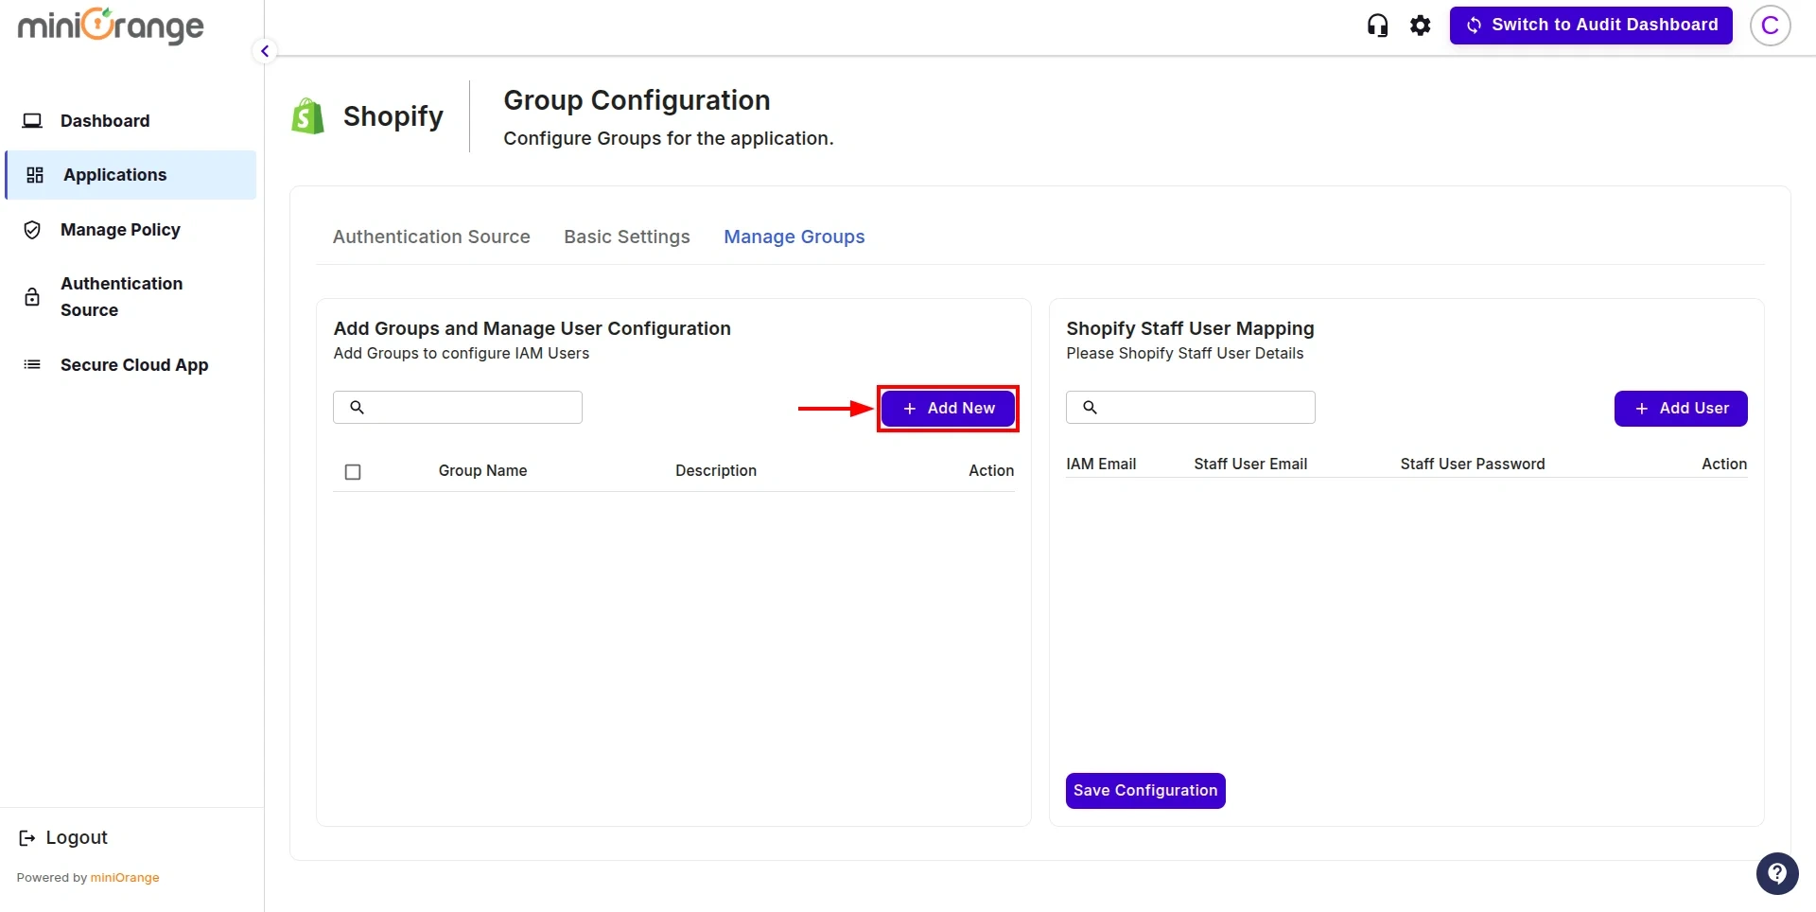The width and height of the screenshot is (1816, 912).
Task: Collapse the left sidebar
Action: 265,51
